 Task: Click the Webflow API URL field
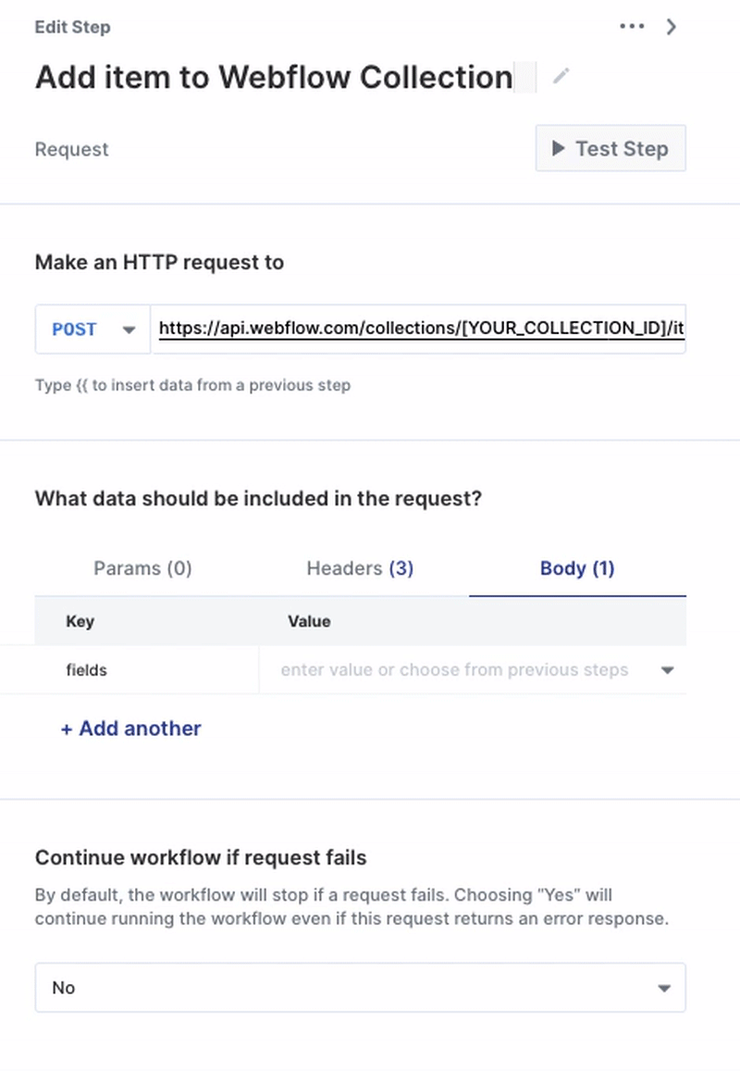click(421, 329)
